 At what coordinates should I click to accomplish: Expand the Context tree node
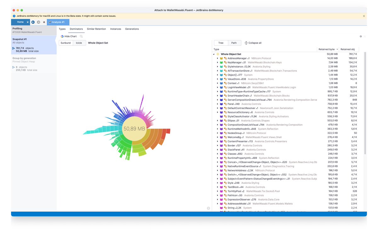217,83
